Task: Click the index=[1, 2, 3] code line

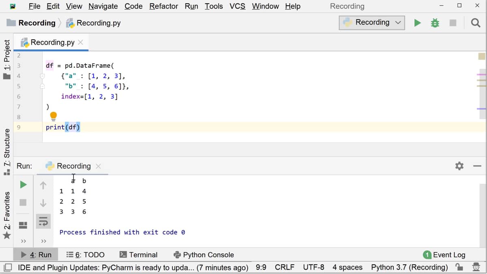Action: pos(89,97)
